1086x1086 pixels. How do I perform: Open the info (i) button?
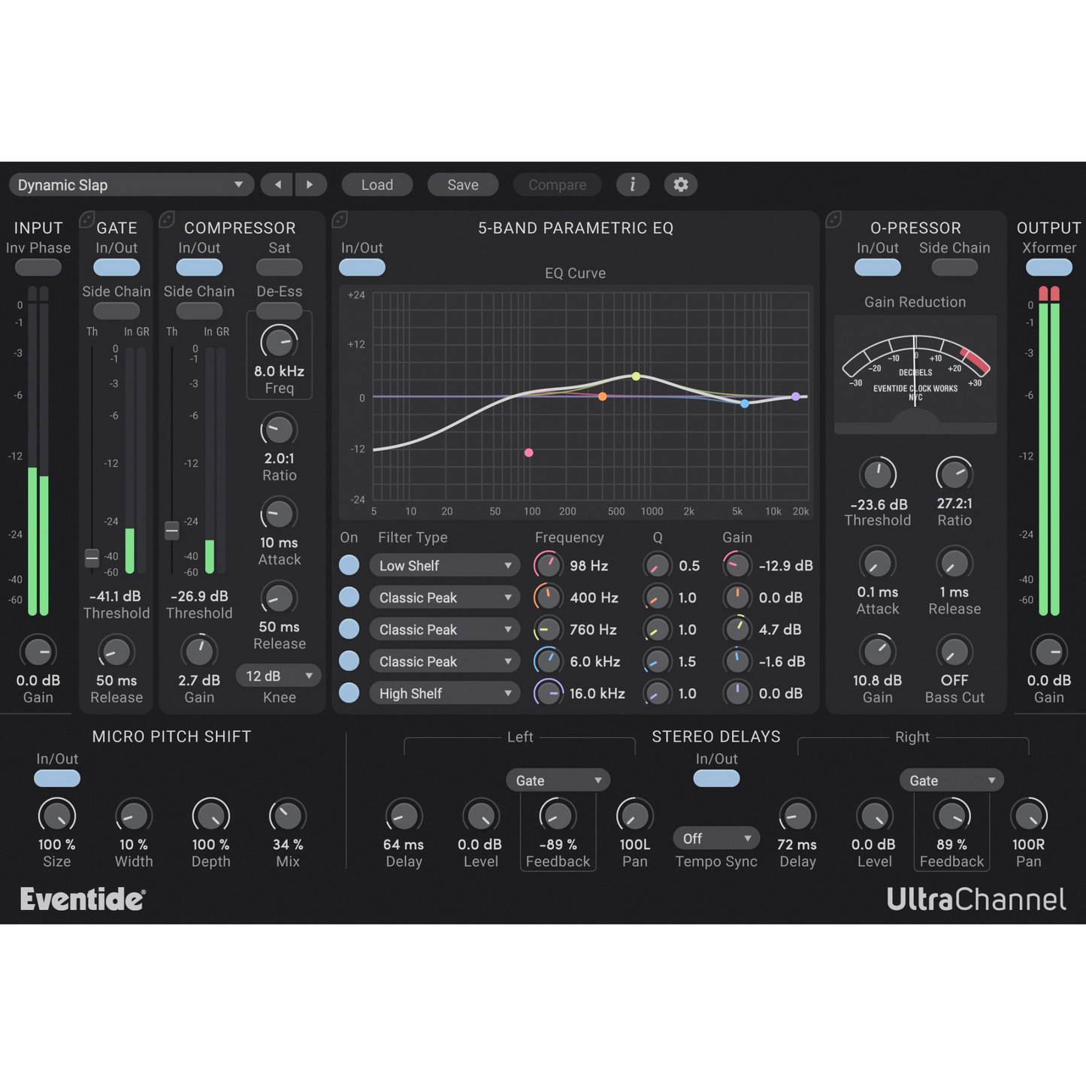tap(632, 185)
